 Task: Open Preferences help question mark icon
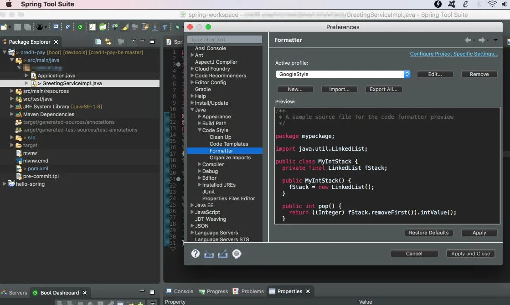point(196,254)
